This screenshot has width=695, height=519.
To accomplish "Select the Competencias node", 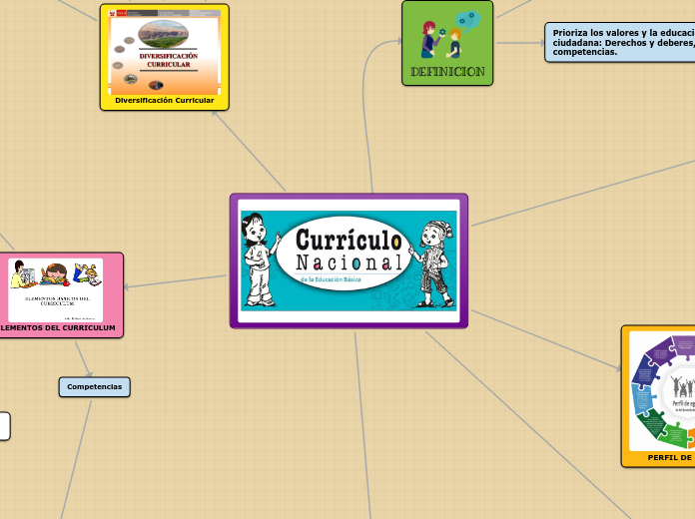I will point(95,387).
